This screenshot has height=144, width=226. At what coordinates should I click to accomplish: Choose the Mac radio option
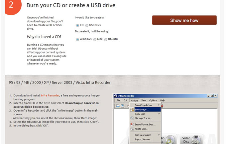[x=95, y=39]
